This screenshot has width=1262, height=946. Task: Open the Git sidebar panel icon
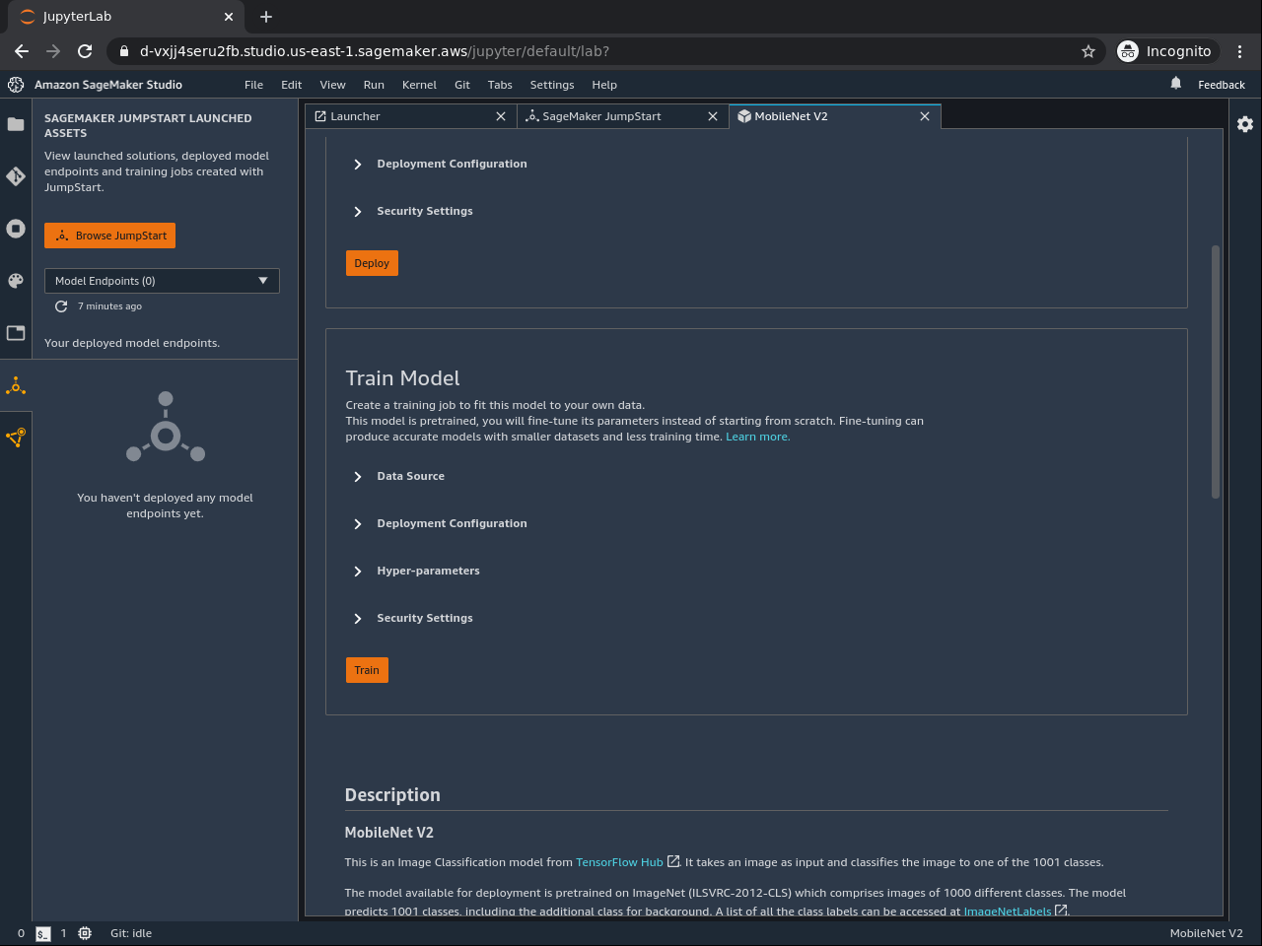[x=16, y=176]
